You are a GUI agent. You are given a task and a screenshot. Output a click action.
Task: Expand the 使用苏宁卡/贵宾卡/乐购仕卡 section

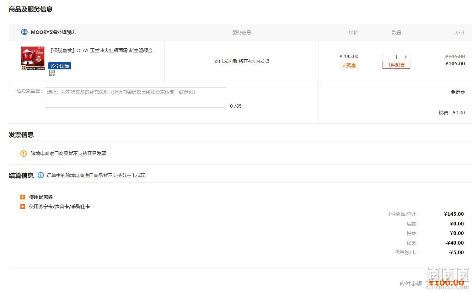click(23, 207)
